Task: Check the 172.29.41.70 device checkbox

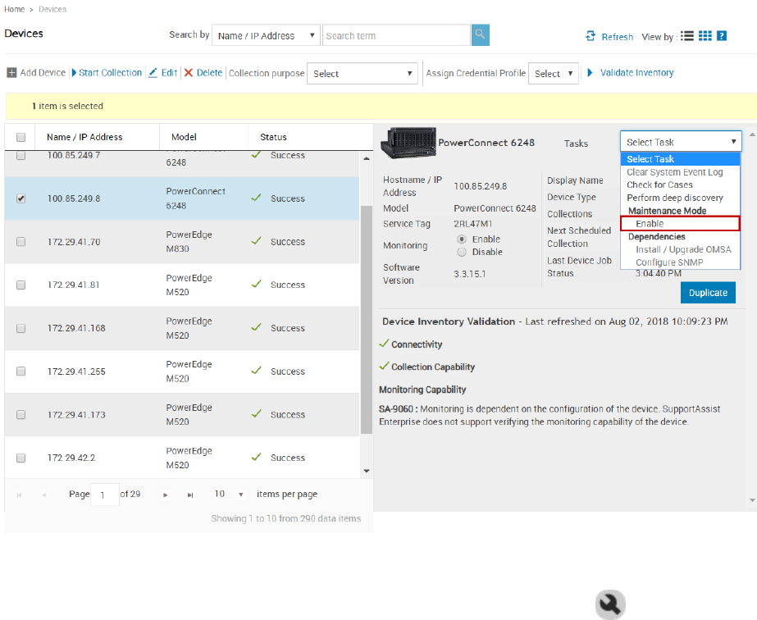Action: (21, 241)
